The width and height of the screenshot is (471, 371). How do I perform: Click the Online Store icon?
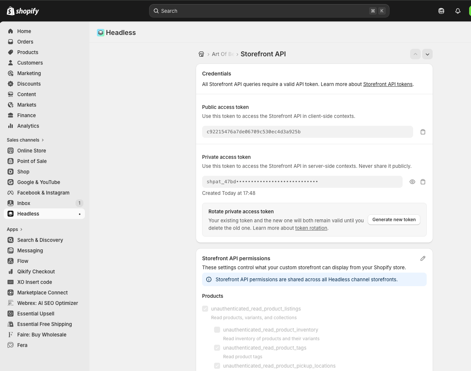point(11,151)
